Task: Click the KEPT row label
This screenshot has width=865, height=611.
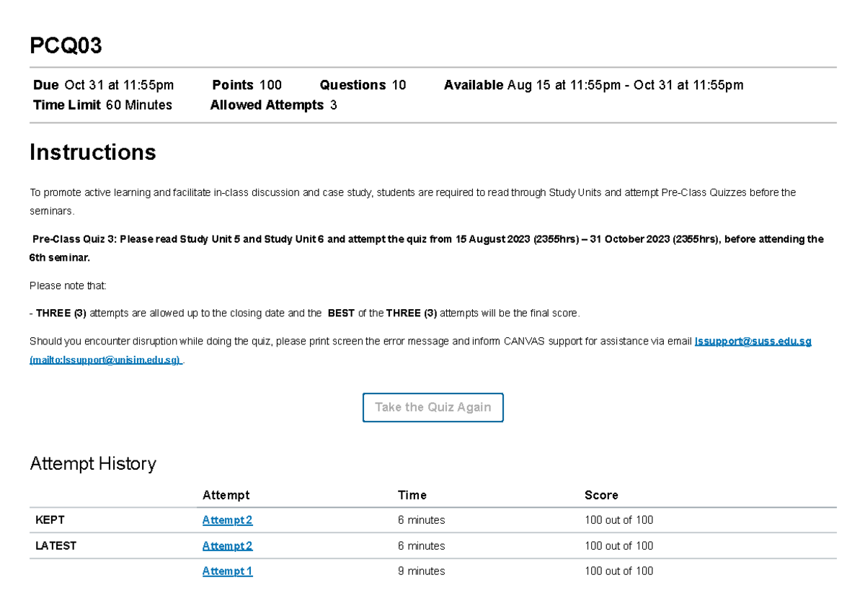Action: click(49, 519)
